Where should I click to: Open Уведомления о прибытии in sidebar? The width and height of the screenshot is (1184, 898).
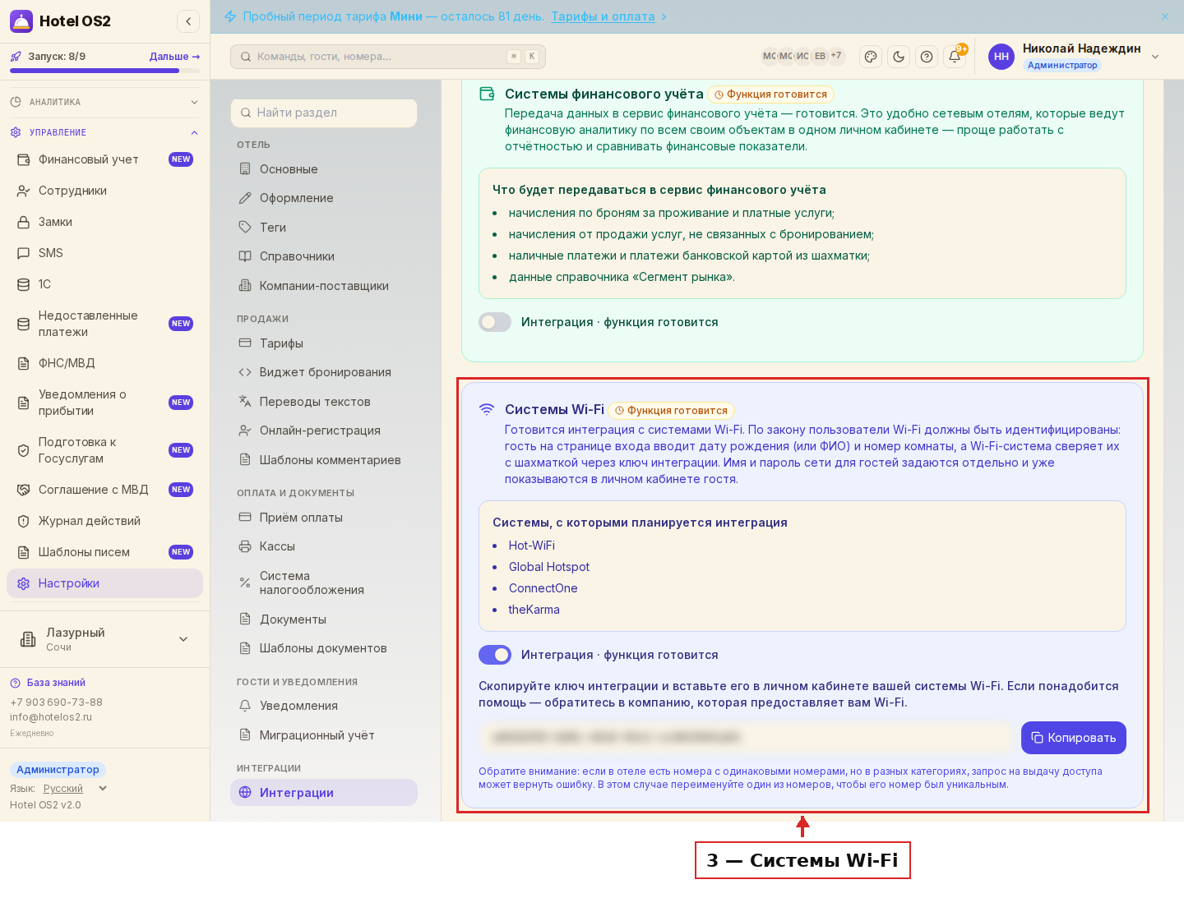[x=104, y=403]
